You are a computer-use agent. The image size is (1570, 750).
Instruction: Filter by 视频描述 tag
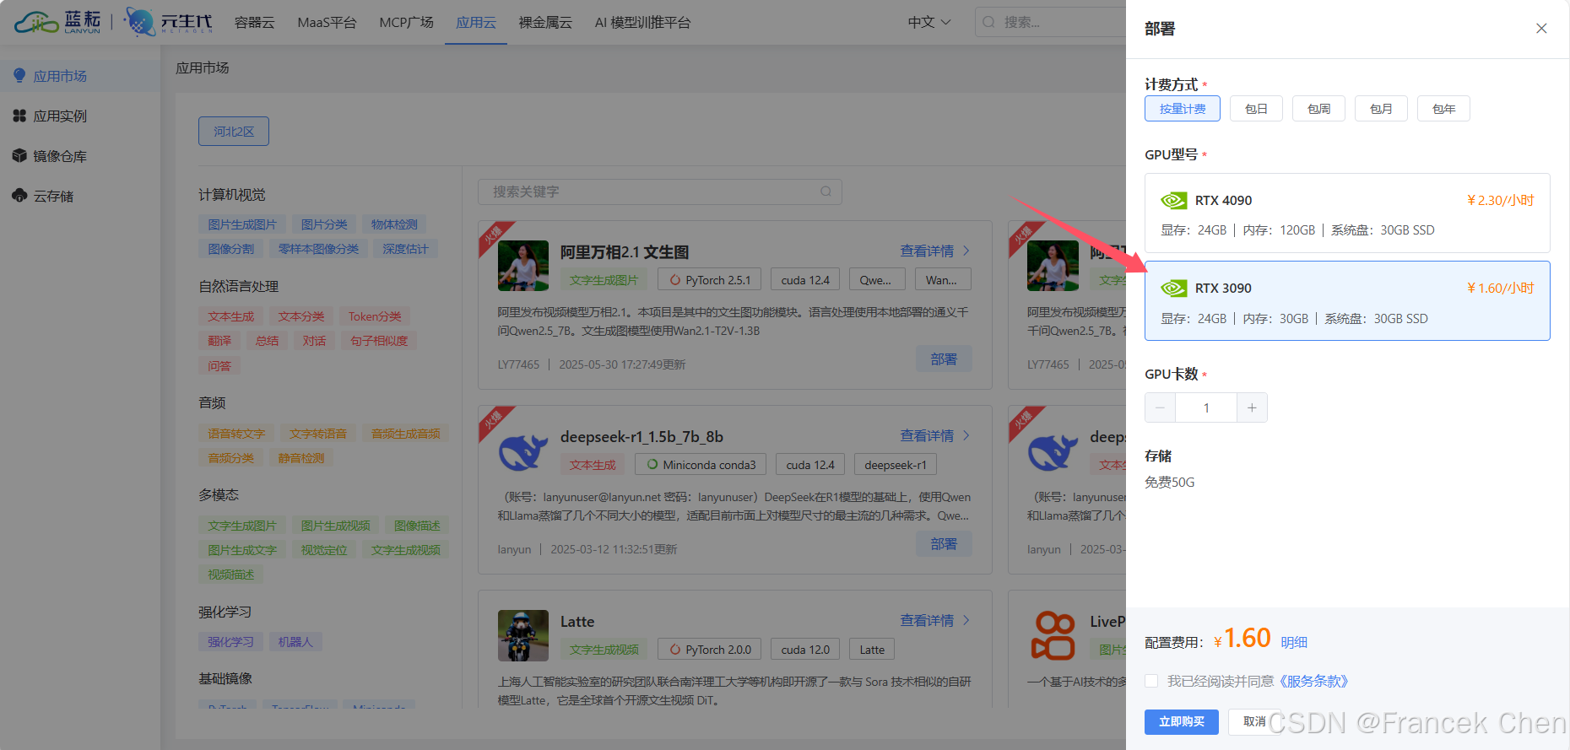pyautogui.click(x=231, y=575)
